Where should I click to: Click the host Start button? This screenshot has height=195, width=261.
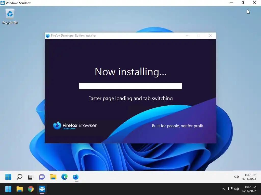point(8,189)
